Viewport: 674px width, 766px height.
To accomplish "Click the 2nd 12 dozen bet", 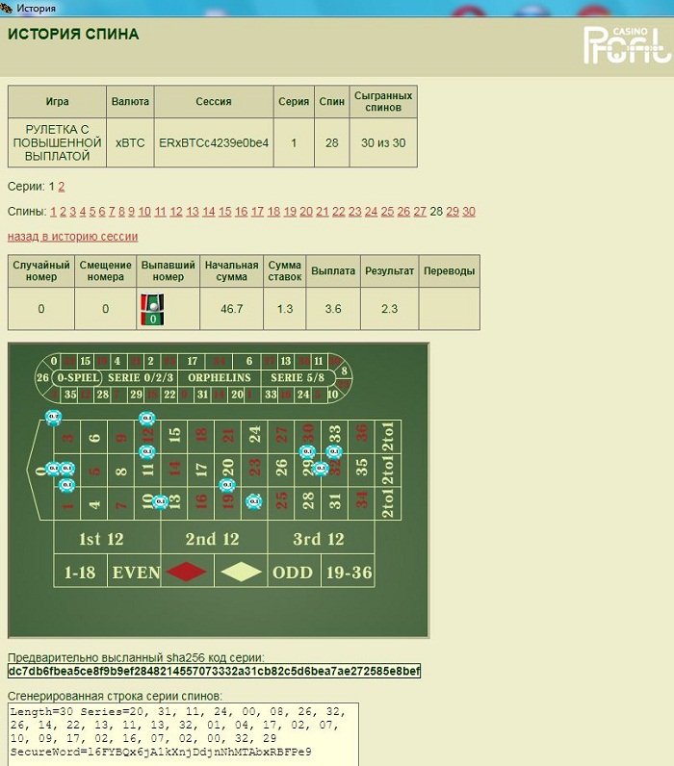I will (x=213, y=539).
